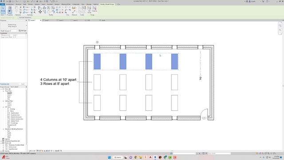Open the Windows Start menu
Viewport: 284px width, 160px height.
tap(110, 157)
